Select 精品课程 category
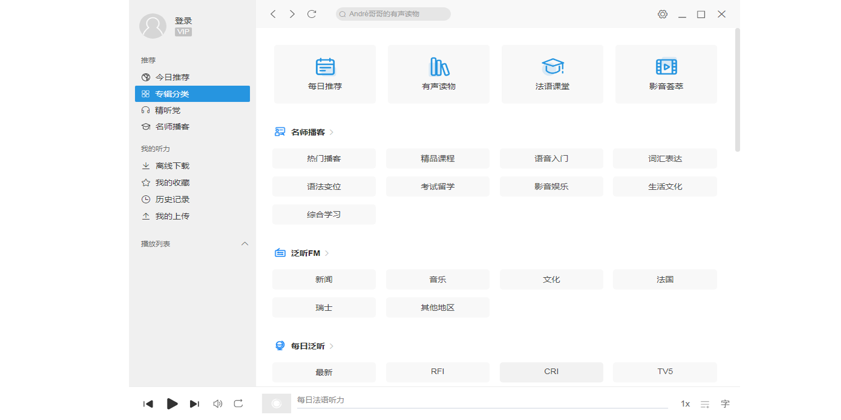The image size is (841, 420). click(438, 158)
